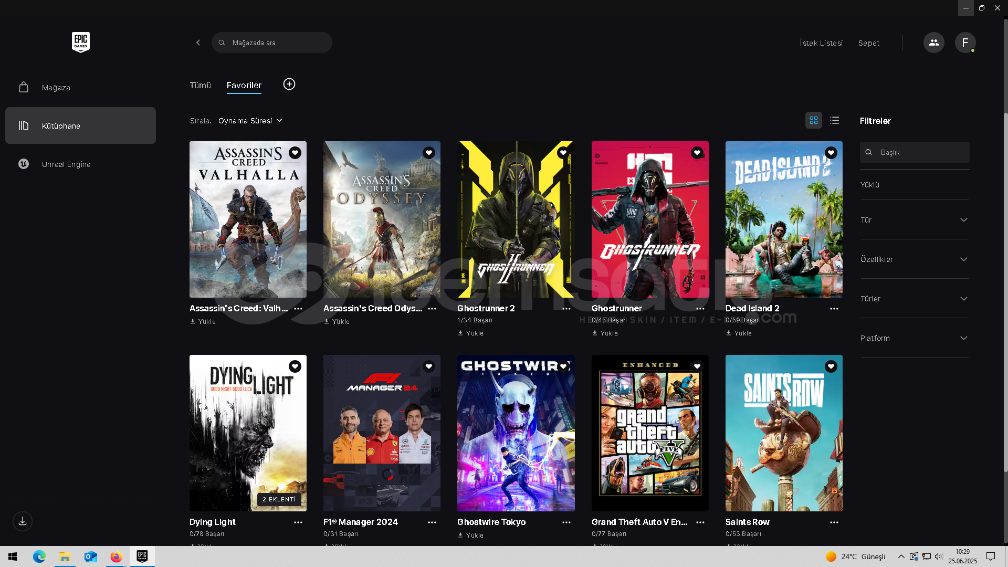This screenshot has height=567, width=1008.
Task: Open the downloads icon in sidebar
Action: point(23,521)
